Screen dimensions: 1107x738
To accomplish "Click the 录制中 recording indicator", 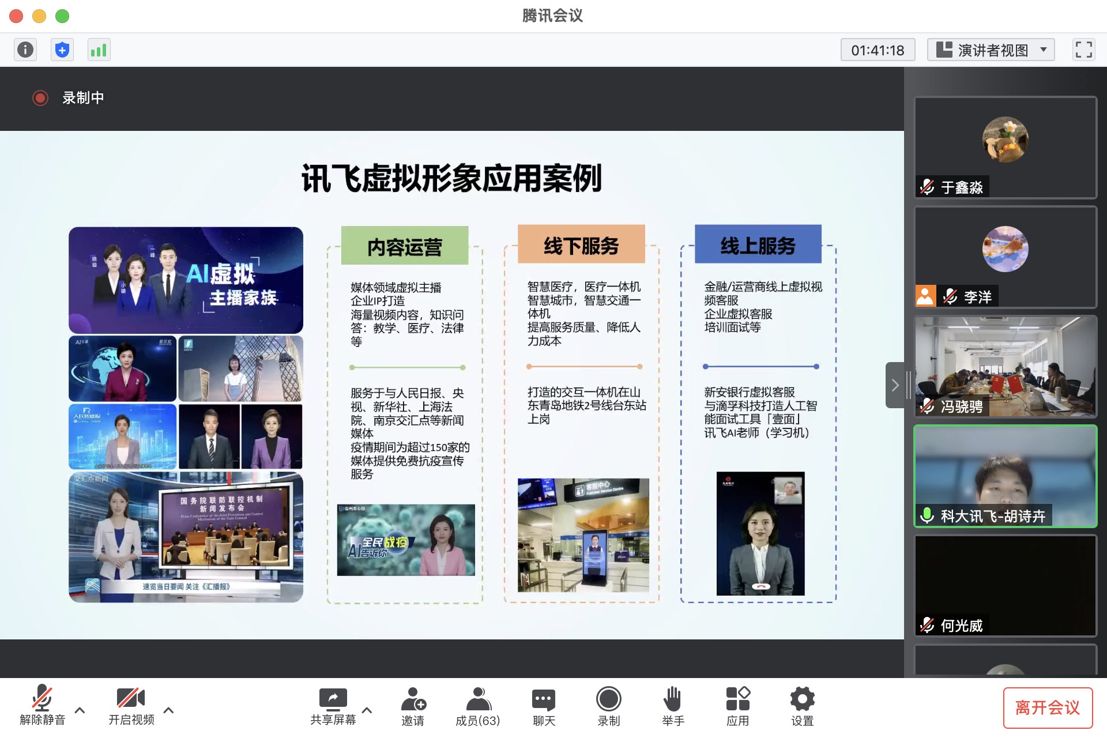I will tap(69, 98).
